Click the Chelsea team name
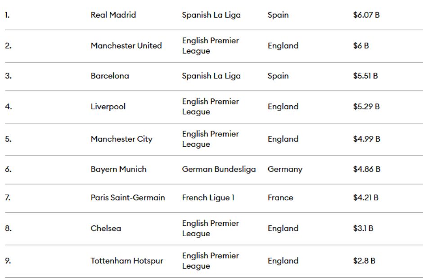The height and width of the screenshot is (279, 423). [106, 228]
